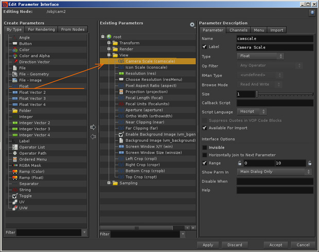This screenshot has width=319, height=252.
Task: Click the Cancel button
Action: (303, 245)
